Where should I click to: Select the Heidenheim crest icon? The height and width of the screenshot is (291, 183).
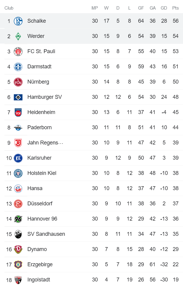[18, 112]
